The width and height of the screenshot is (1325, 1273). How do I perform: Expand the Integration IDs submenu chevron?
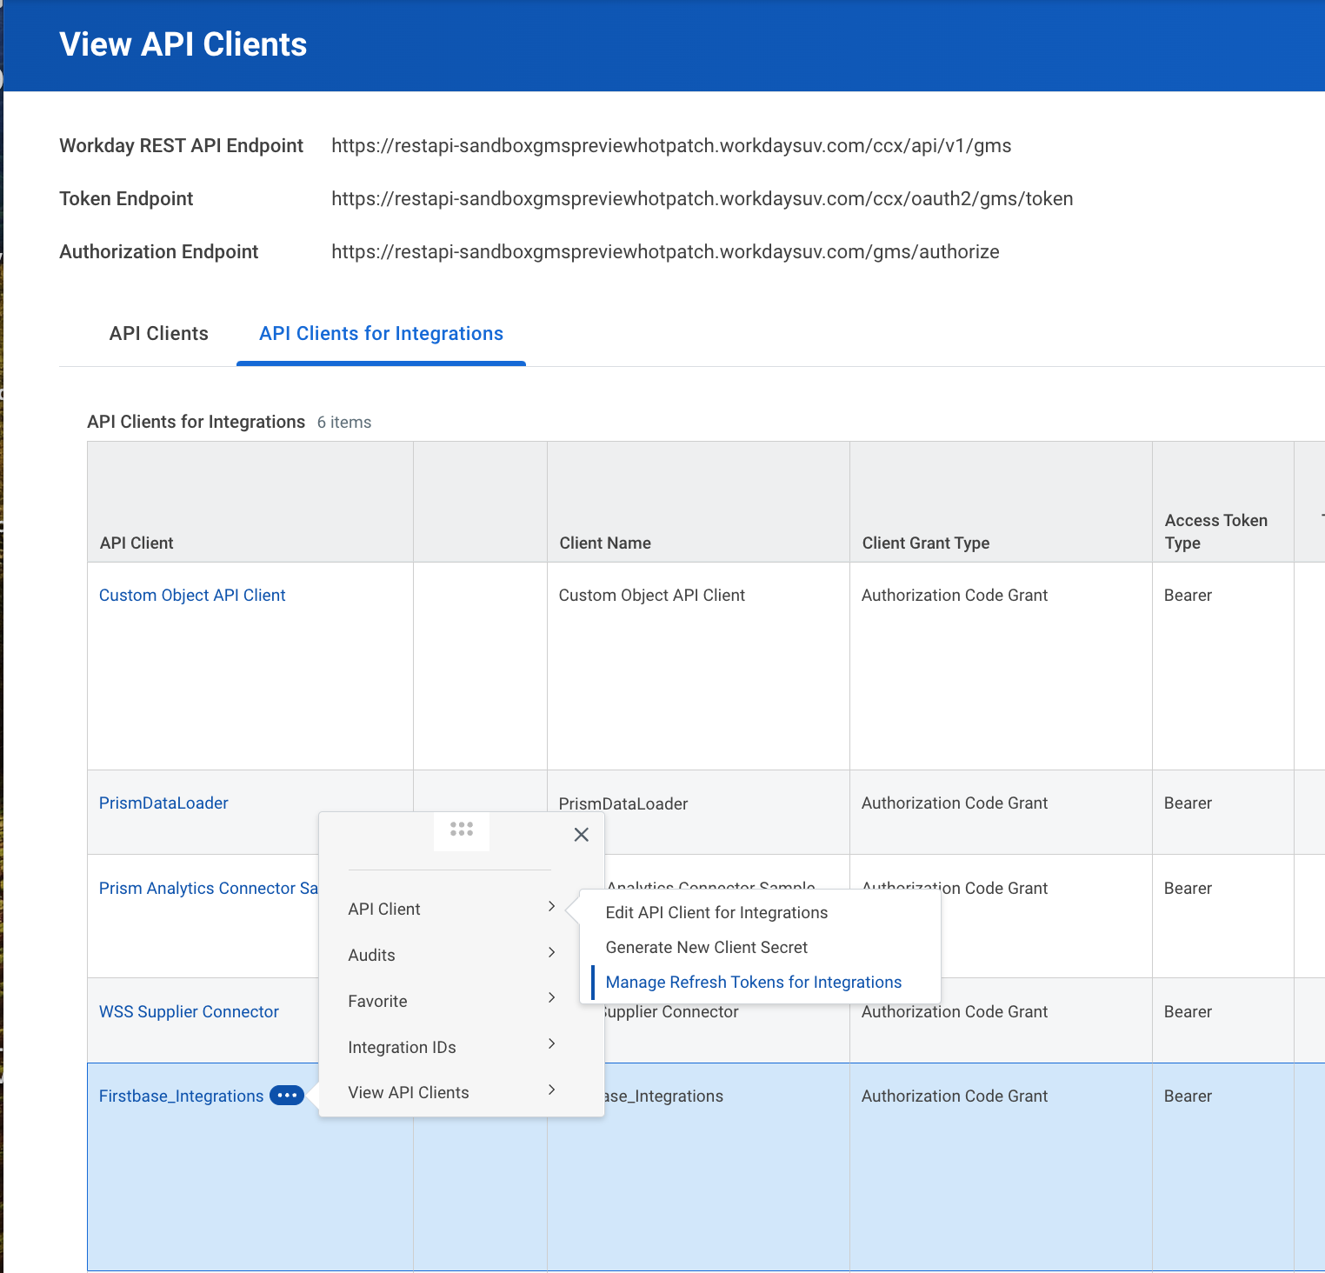coord(551,1044)
